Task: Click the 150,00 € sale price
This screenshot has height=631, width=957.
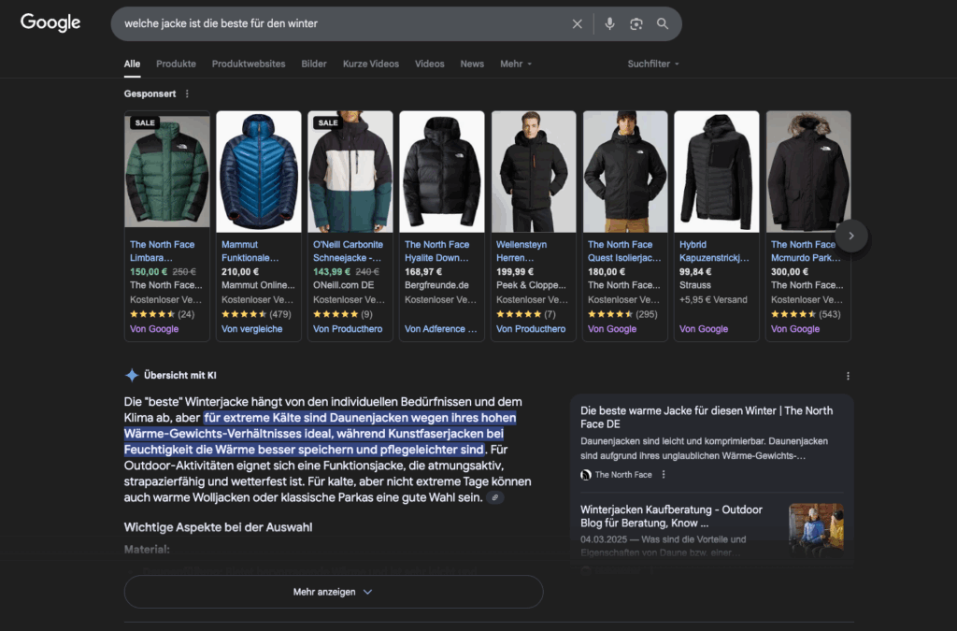Action: pos(149,271)
